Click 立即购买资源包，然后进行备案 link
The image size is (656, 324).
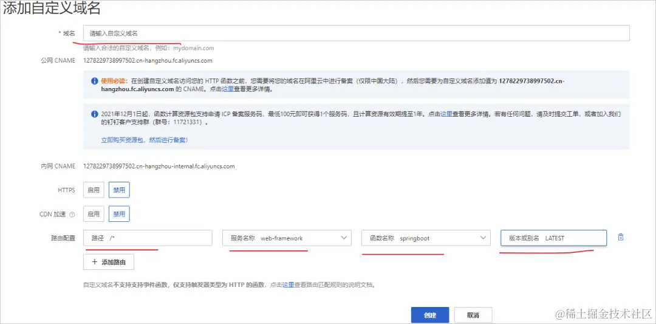145,140
